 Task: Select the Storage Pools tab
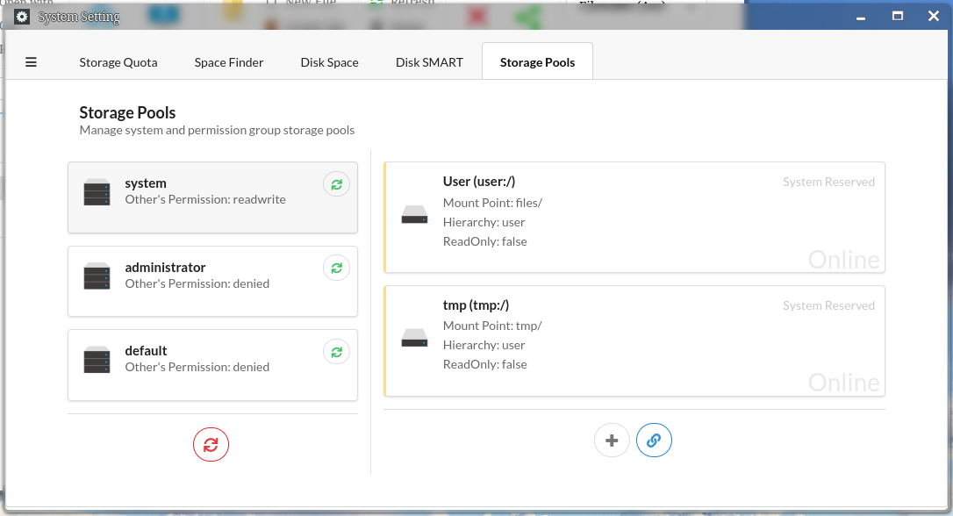click(537, 62)
